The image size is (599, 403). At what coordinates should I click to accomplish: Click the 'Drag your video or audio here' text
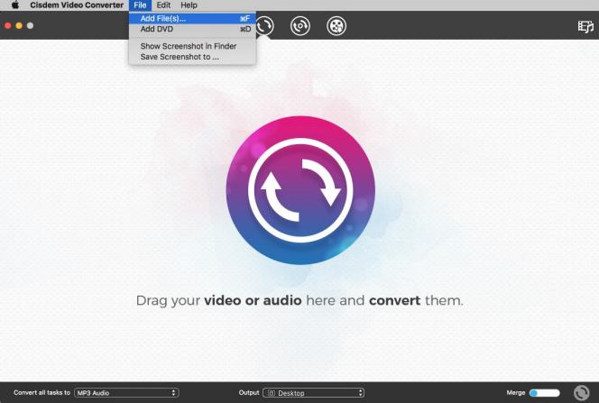coord(299,300)
